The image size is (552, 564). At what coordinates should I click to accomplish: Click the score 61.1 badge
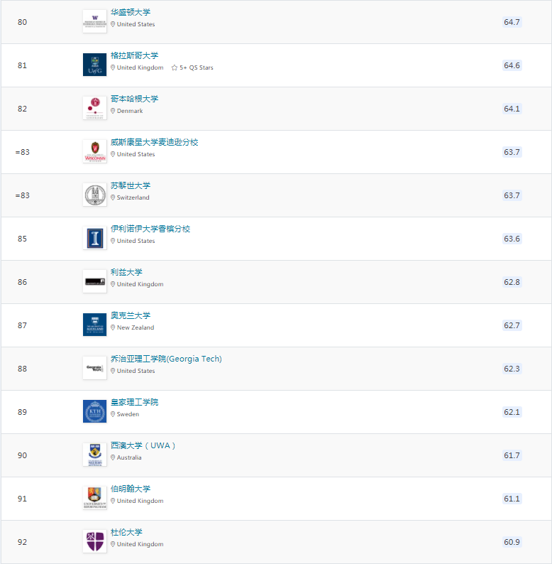click(x=512, y=499)
